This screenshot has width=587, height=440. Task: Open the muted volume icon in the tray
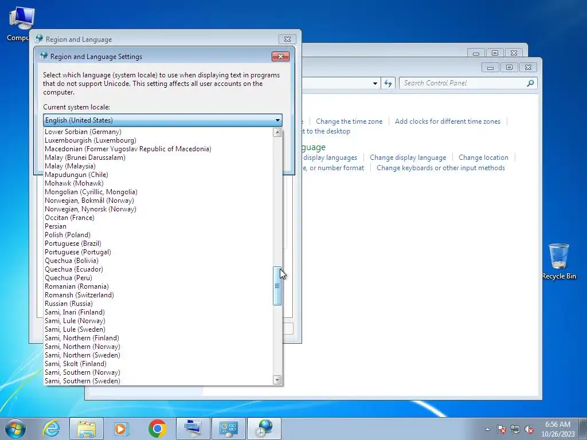[x=529, y=429]
